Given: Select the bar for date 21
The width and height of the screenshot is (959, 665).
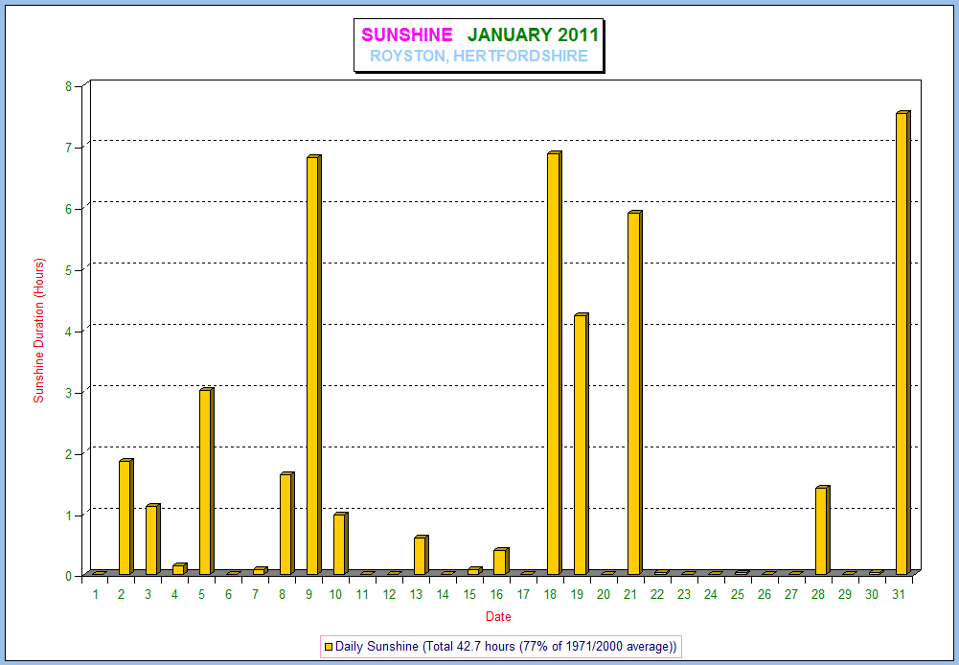Looking at the screenshot, I should click(x=634, y=393).
